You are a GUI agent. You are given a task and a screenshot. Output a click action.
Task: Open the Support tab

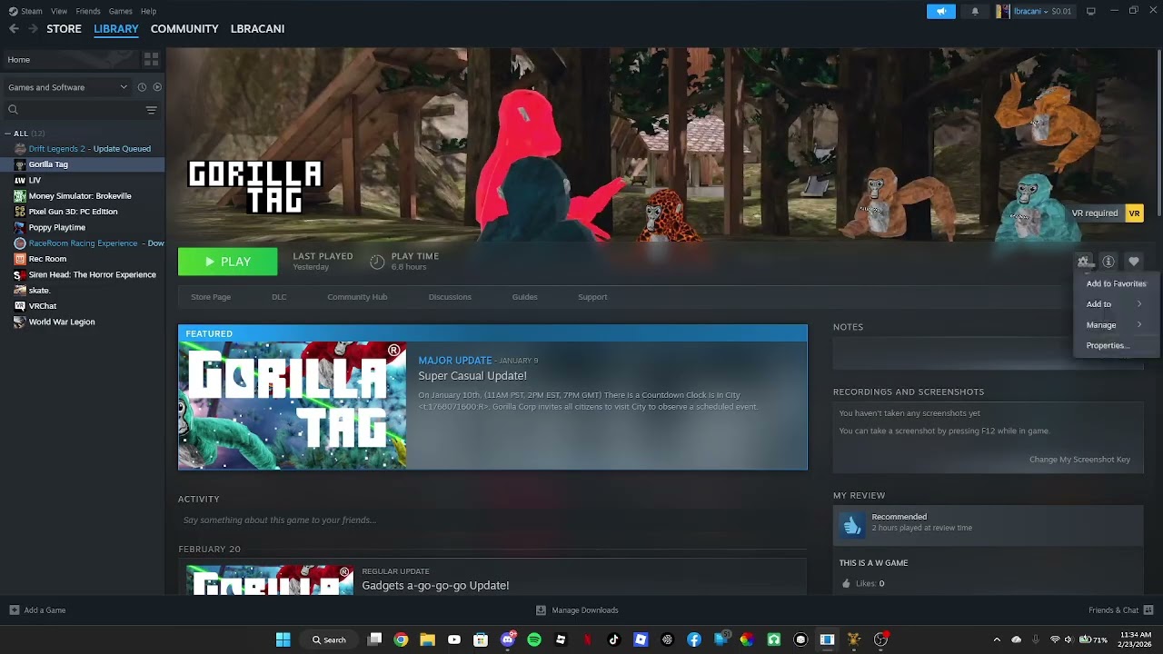[x=592, y=297]
